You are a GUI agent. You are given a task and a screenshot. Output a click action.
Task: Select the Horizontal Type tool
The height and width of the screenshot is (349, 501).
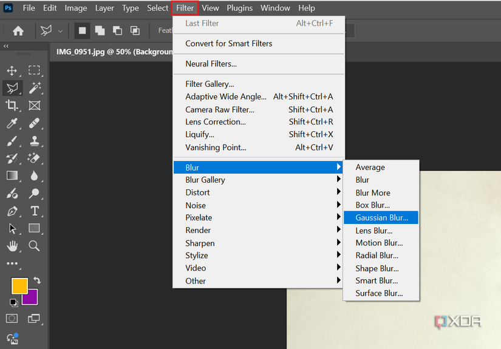point(35,211)
